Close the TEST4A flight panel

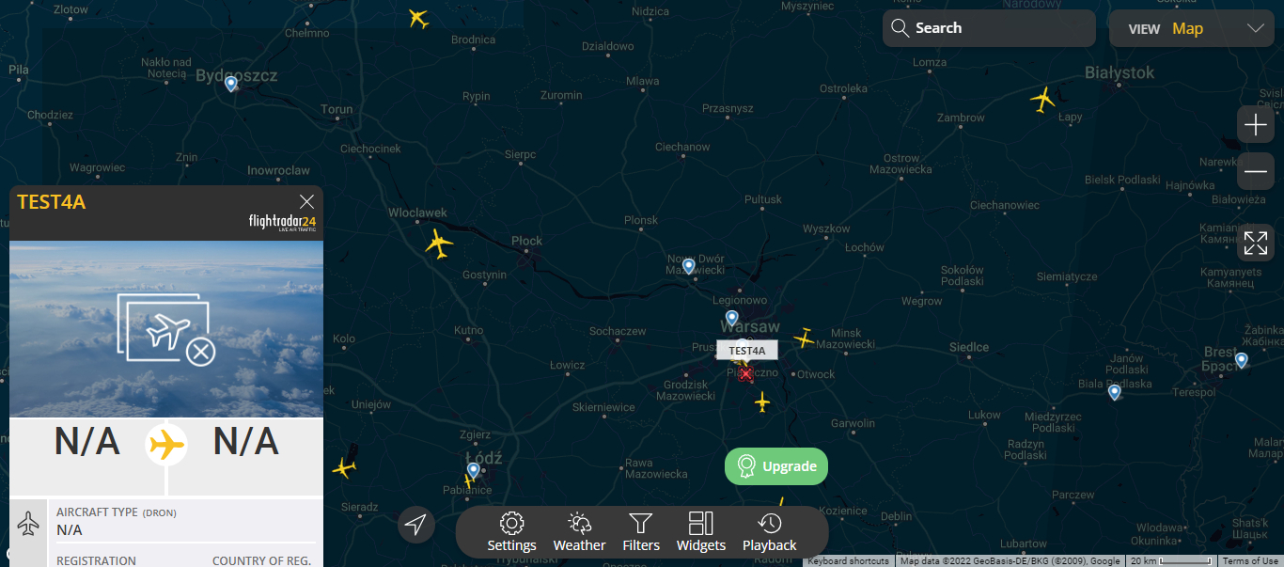click(306, 201)
